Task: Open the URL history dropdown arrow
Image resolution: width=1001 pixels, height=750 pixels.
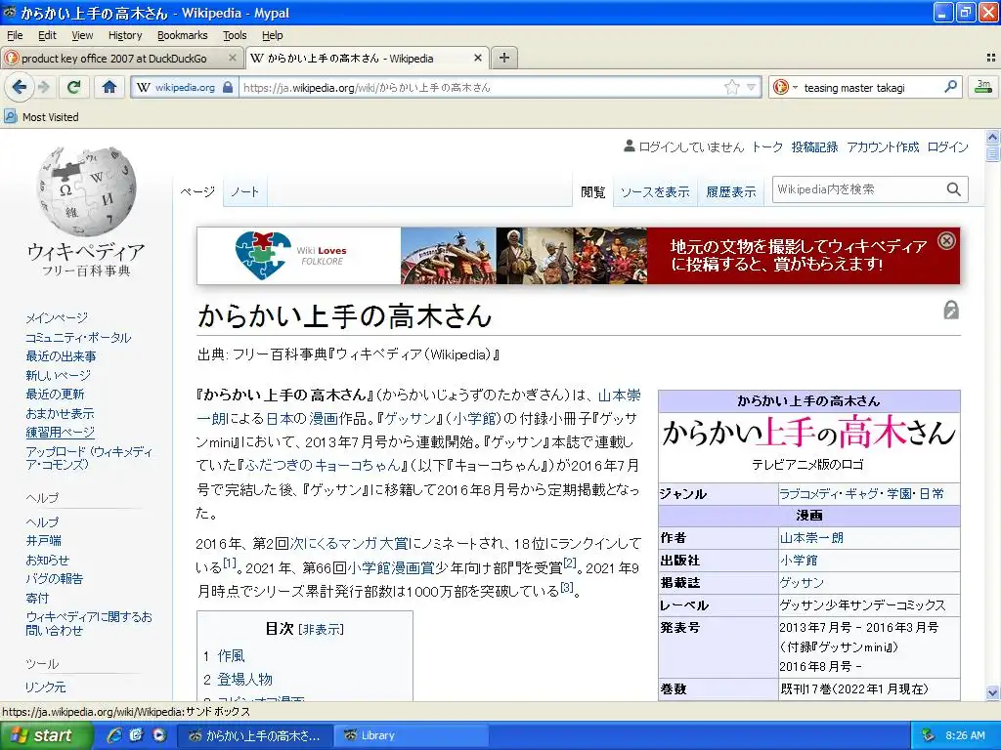Action: (752, 87)
